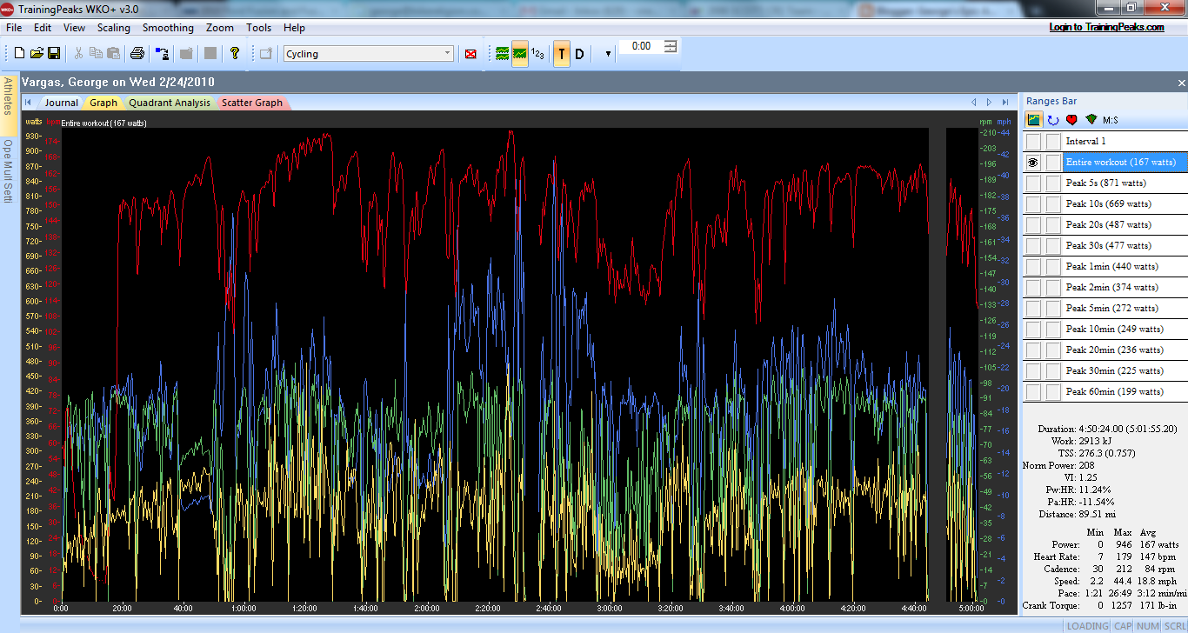This screenshot has width=1188, height=633.
Task: Click the 0:00 time spinner arrows
Action: [x=670, y=46]
